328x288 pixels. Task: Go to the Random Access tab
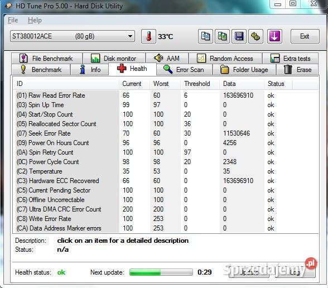click(x=225, y=58)
